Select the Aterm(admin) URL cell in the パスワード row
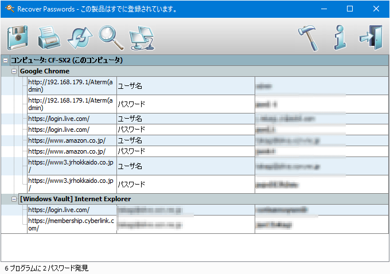The height and width of the screenshot is (274, 390). 72,104
